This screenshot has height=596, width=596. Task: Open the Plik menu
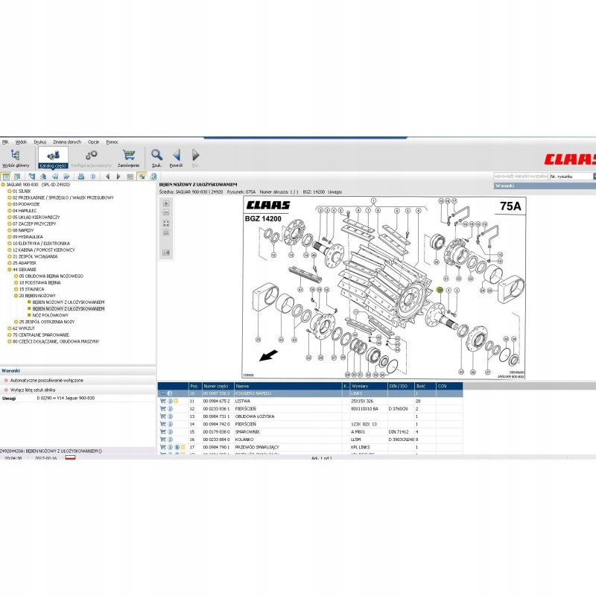click(x=5, y=142)
